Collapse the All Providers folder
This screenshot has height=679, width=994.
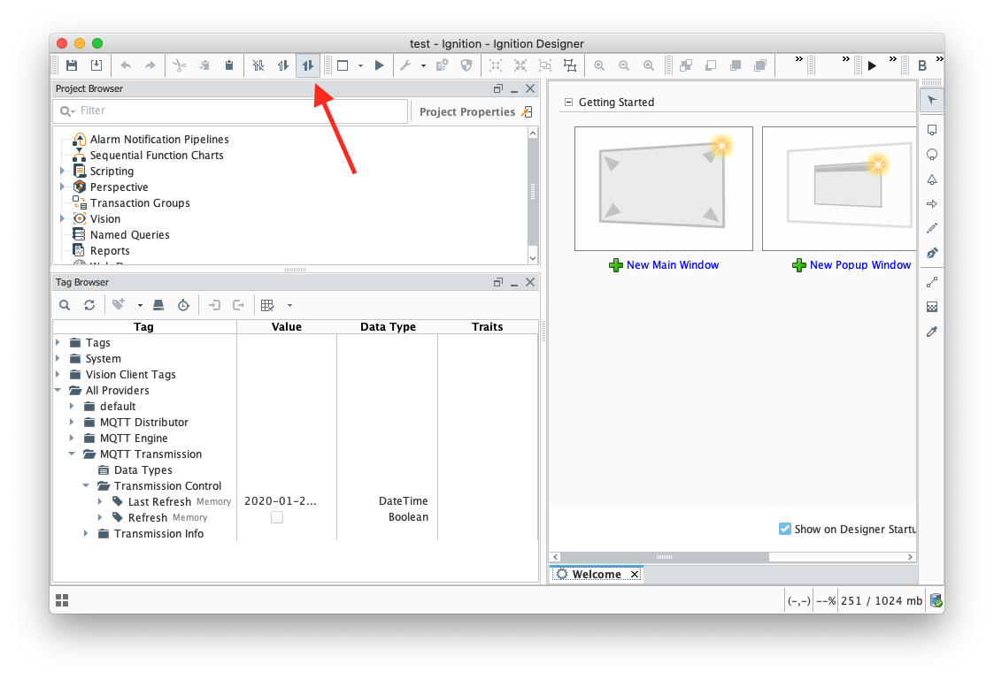click(x=58, y=390)
